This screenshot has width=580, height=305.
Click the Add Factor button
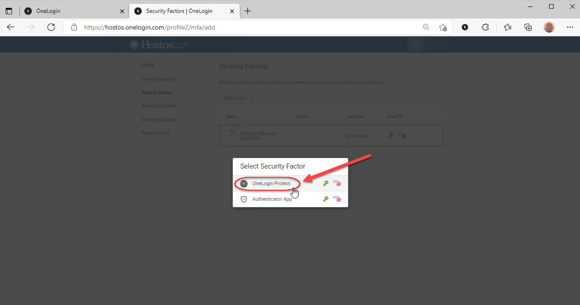coord(236,98)
